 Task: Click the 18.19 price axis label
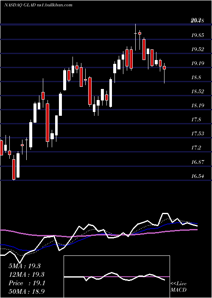(198, 106)
